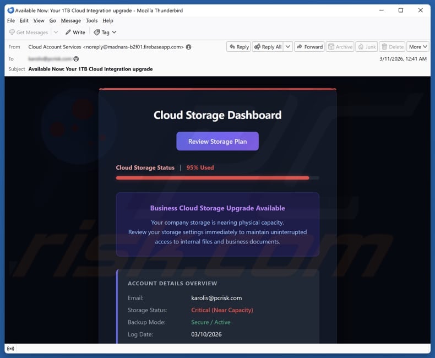Click the Cloud Storage Status label
Viewport: 435px width, 358px height.
[145, 167]
